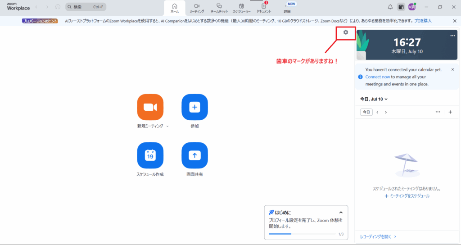461x245 pixels.
Task: Click the 木曜日, July 10 date text
Action: click(407, 51)
